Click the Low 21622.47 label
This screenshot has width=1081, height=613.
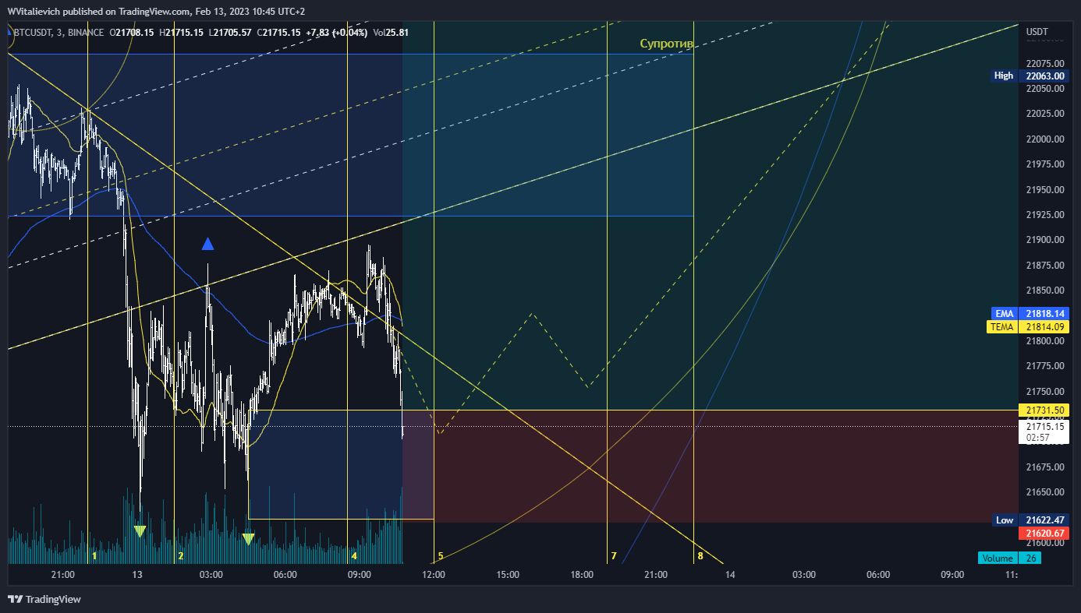pos(1030,520)
